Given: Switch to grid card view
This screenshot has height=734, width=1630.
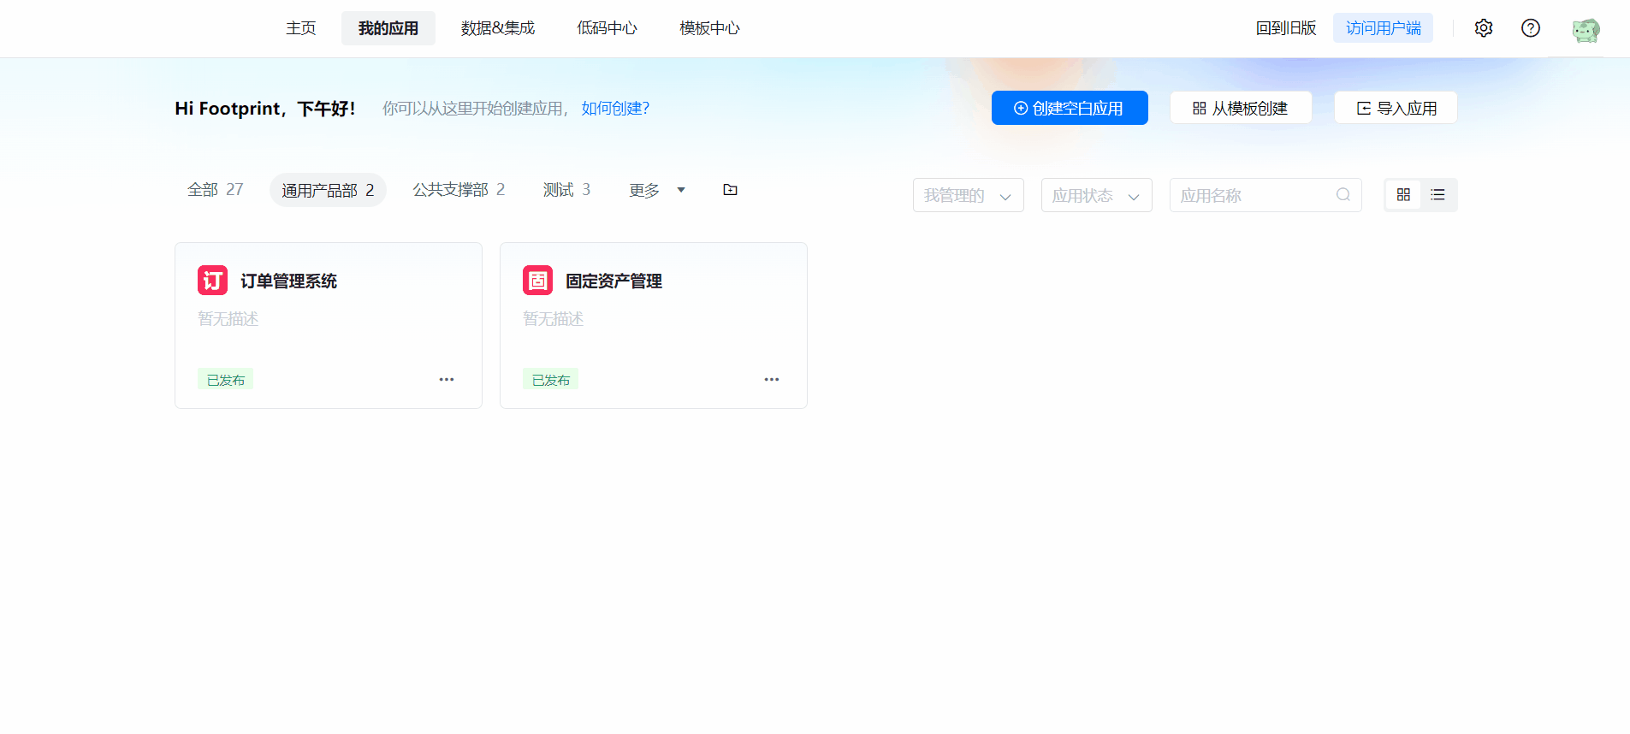Looking at the screenshot, I should 1403,195.
